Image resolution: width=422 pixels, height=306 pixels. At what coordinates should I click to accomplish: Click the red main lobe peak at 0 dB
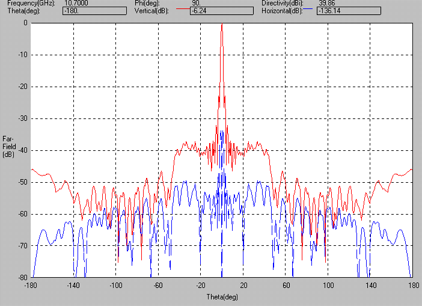[222, 25]
